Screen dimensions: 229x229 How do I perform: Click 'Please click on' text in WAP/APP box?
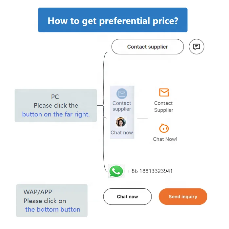(x=45, y=201)
